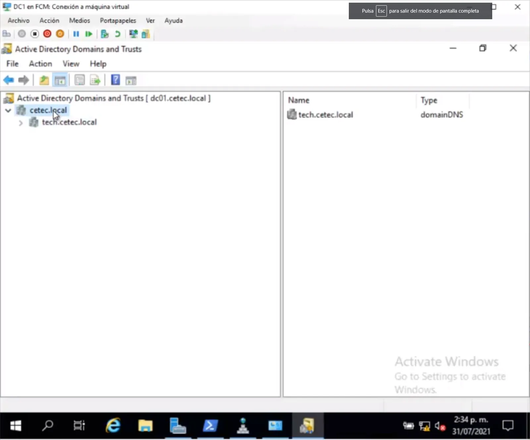Open the Medios menu
This screenshot has width=530, height=440.
coord(79,21)
